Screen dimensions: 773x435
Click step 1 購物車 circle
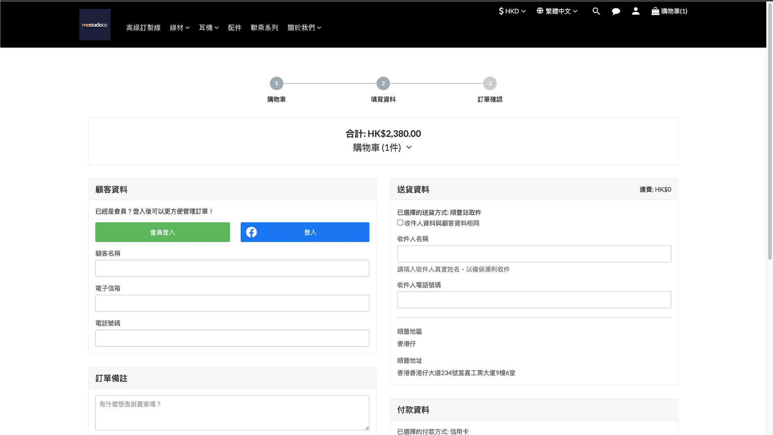pos(277,84)
